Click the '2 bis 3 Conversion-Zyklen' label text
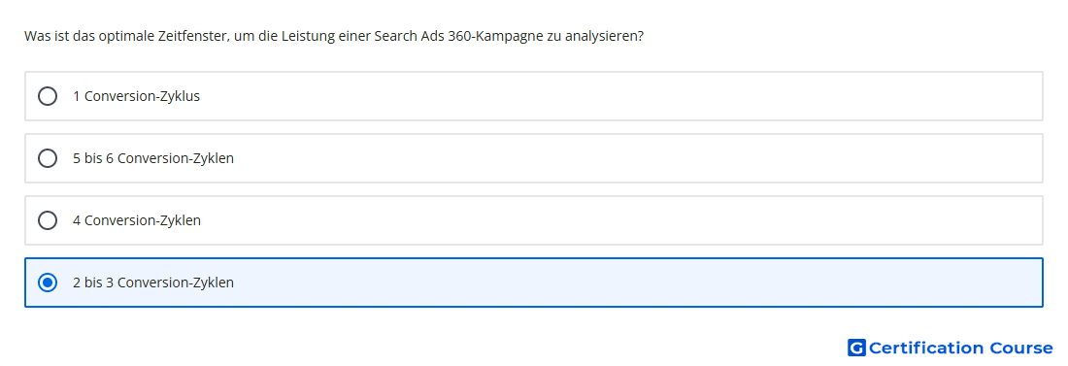1068x366 pixels. [x=153, y=283]
